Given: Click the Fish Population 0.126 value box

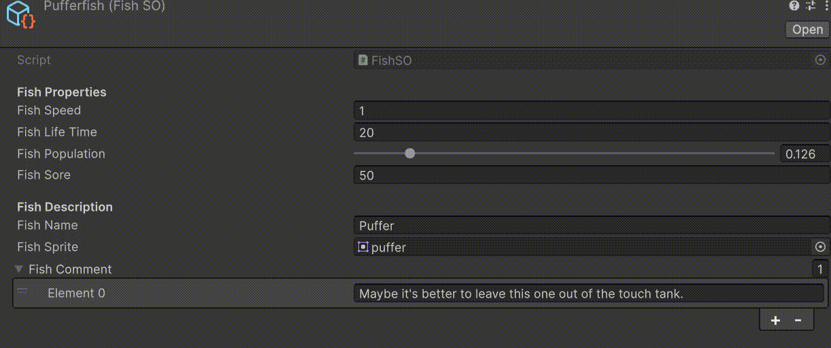Looking at the screenshot, I should pyautogui.click(x=804, y=154).
